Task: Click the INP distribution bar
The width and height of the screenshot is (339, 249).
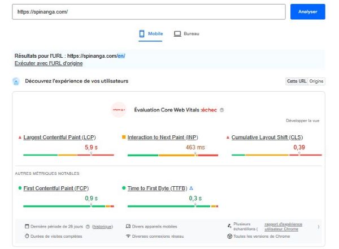Action: point(173,155)
